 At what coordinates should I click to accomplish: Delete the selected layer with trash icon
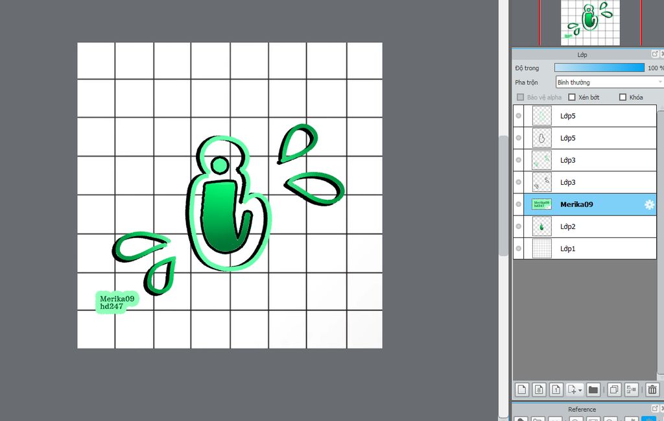click(652, 389)
